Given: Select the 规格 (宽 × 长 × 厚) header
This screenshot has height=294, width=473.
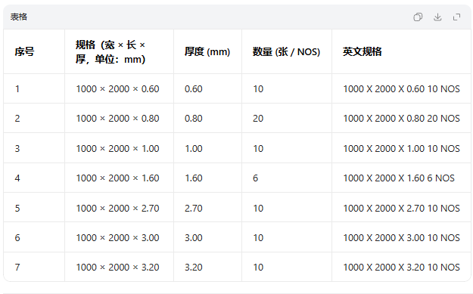Looking at the screenshot, I should pos(110,52).
